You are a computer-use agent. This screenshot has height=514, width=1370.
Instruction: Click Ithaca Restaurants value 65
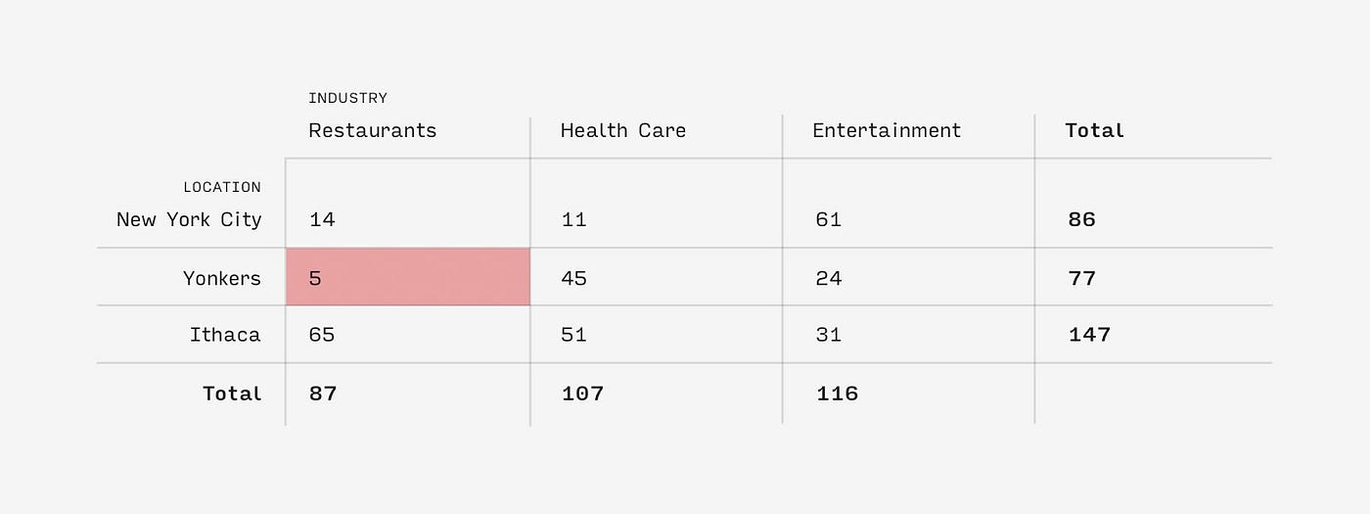pyautogui.click(x=322, y=335)
